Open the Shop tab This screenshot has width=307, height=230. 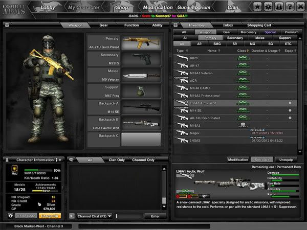122,8
